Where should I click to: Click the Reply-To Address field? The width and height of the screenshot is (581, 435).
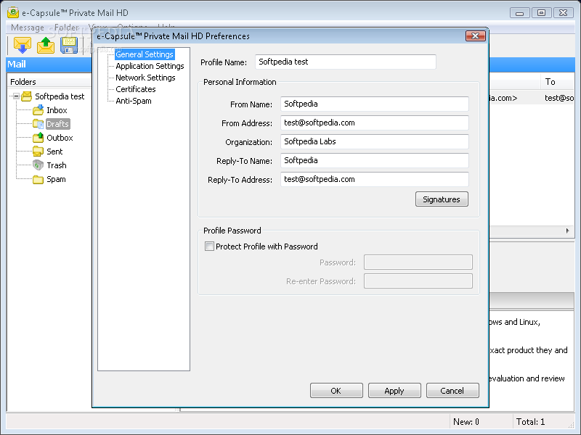click(374, 179)
